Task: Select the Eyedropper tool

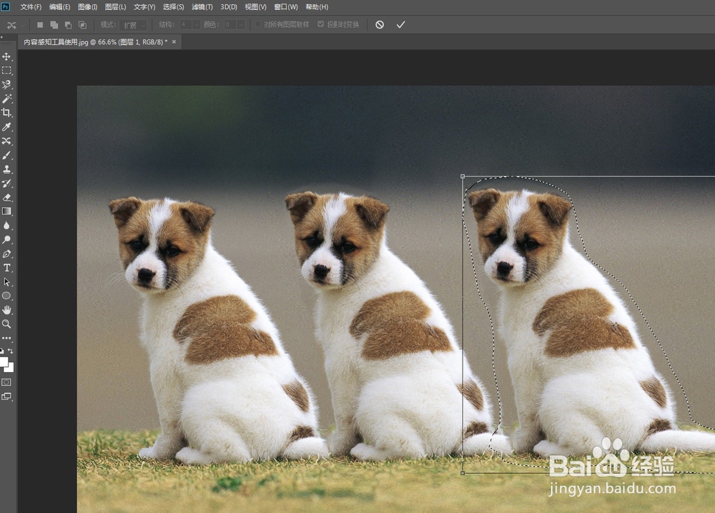Action: click(x=6, y=127)
